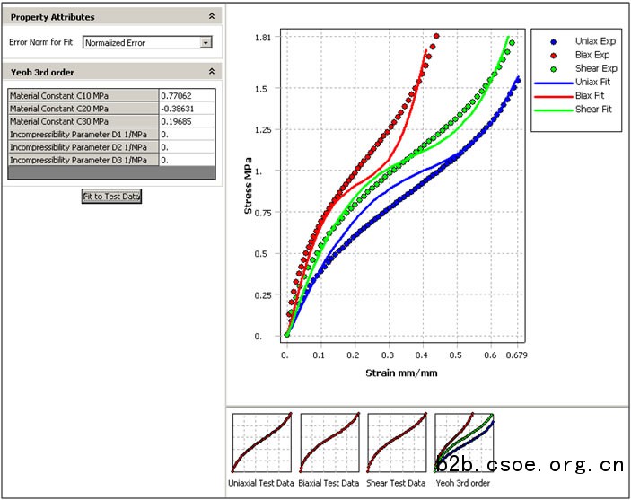Open the Error Norm for Fit dropdown
The width and height of the screenshot is (631, 500).
click(x=206, y=42)
